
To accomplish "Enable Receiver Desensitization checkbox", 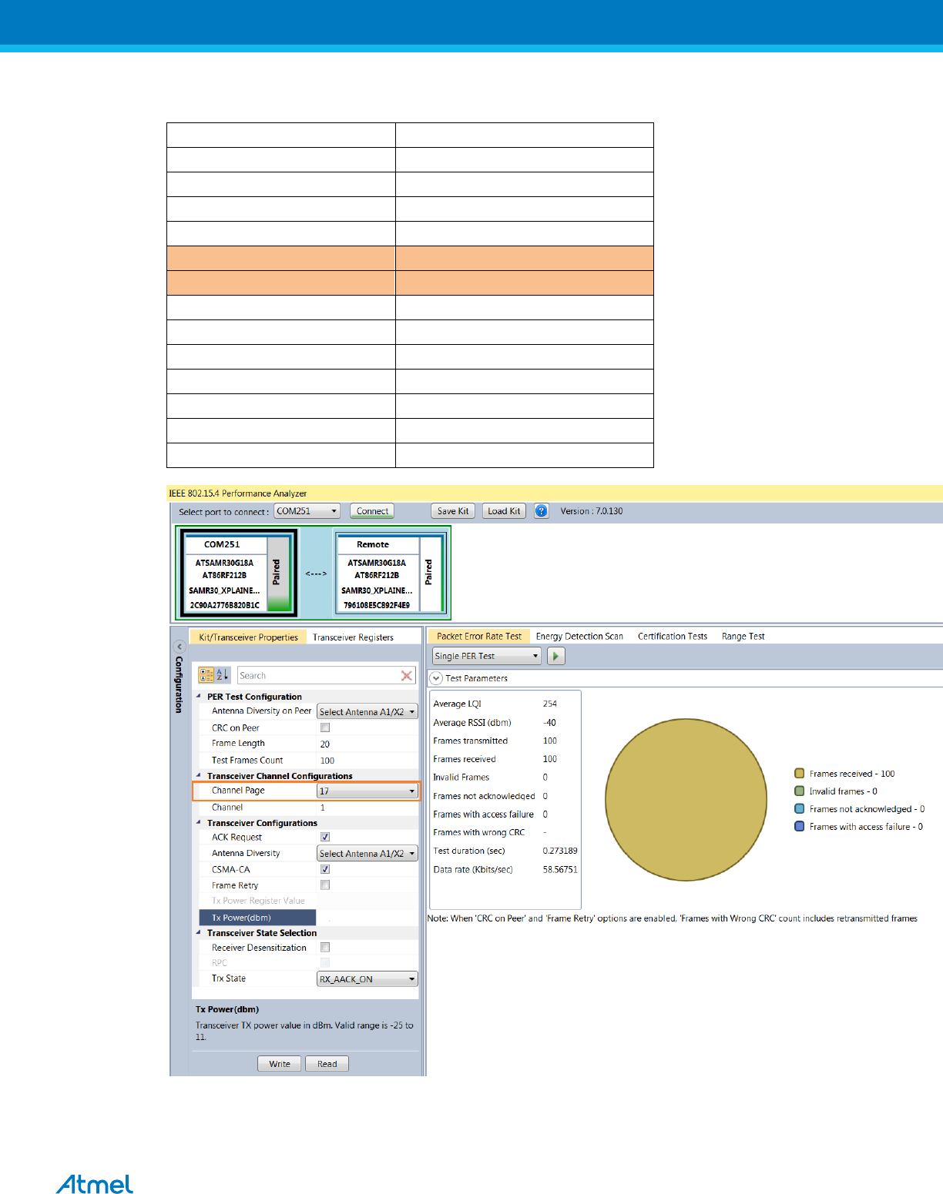I will click(x=325, y=948).
